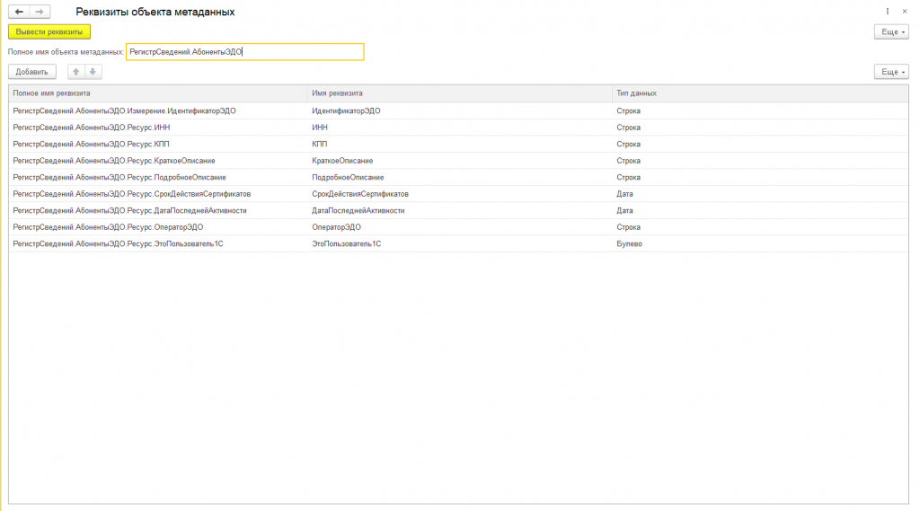Click the Добавить button
The width and height of the screenshot is (920, 511).
[32, 72]
